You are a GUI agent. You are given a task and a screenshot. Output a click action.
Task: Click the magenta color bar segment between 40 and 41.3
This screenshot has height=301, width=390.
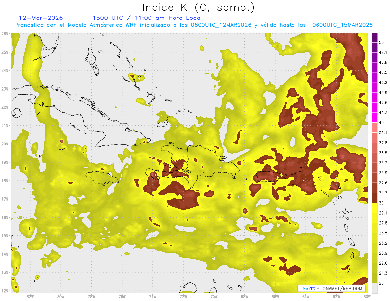pos(375,118)
